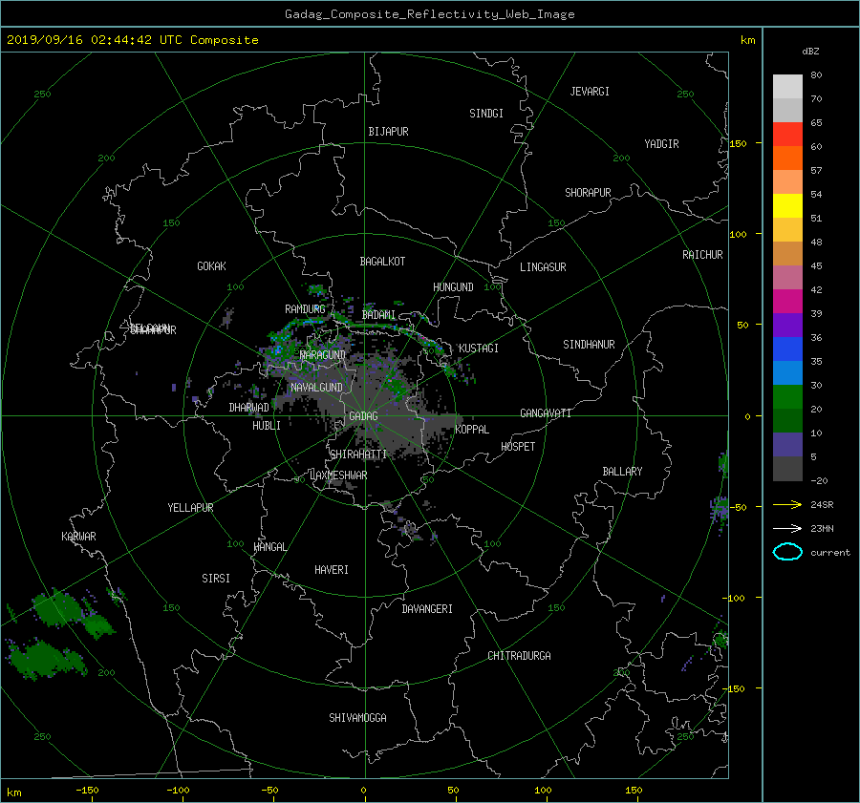
Task: Click the HUNGUND city label
Action: coord(453,287)
